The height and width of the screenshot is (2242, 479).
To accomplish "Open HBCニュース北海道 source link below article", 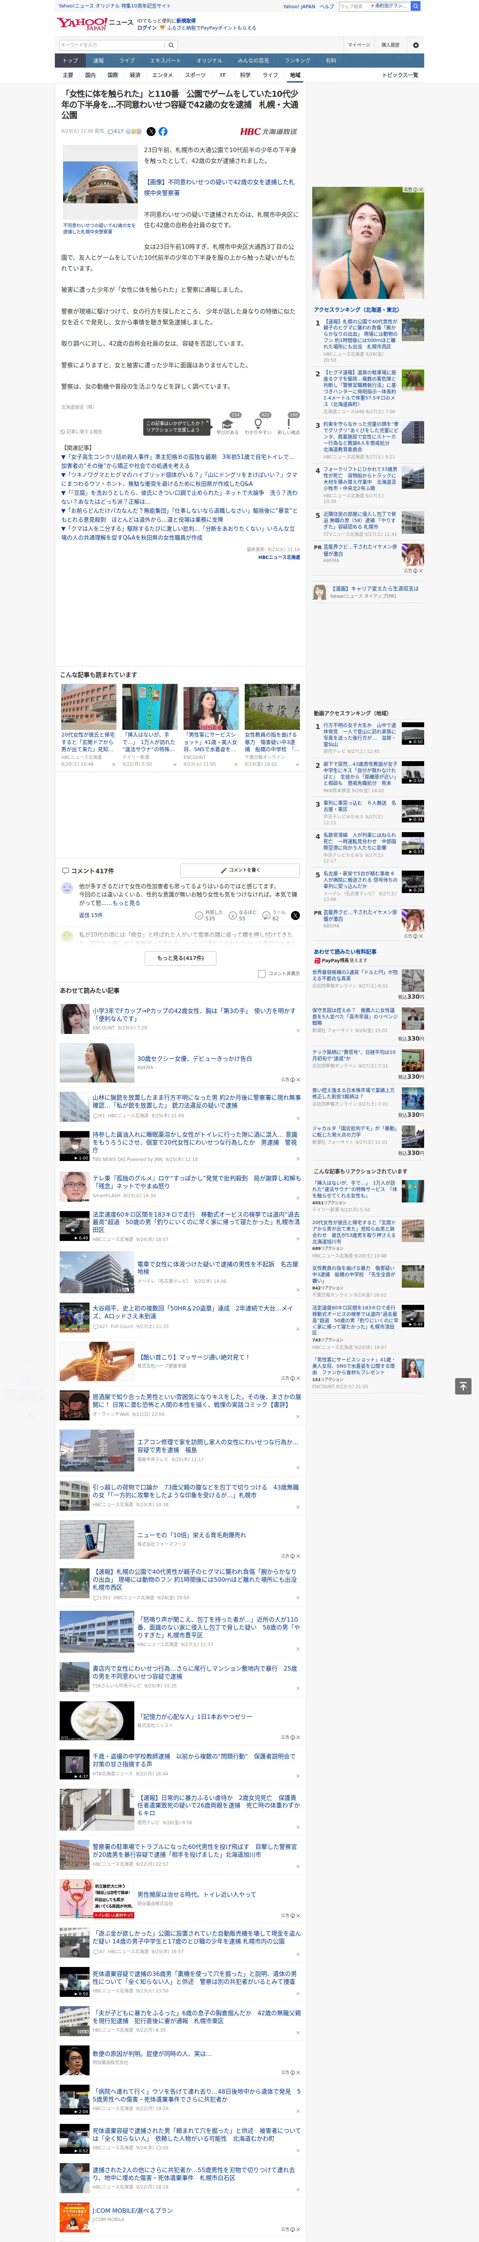I will click(x=278, y=557).
